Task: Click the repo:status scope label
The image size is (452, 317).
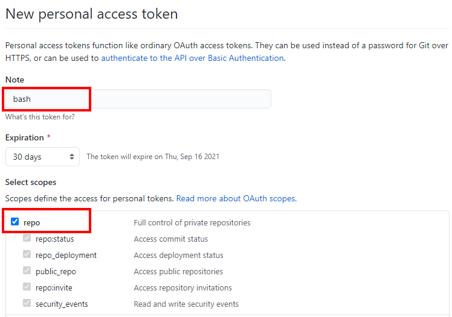Action: pos(55,239)
